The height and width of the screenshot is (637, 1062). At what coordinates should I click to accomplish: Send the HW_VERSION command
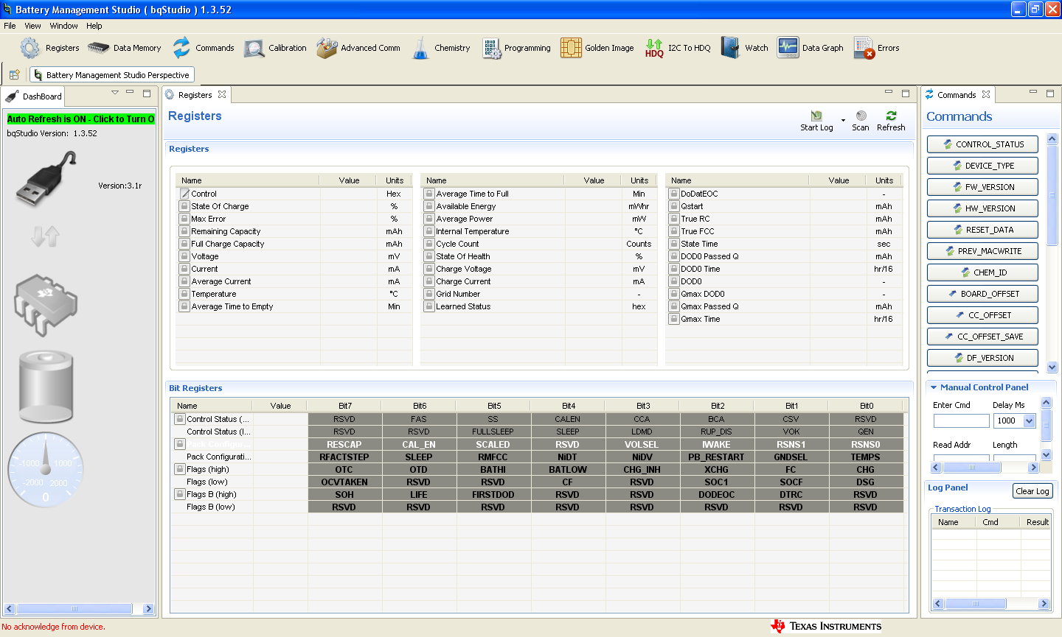(982, 208)
